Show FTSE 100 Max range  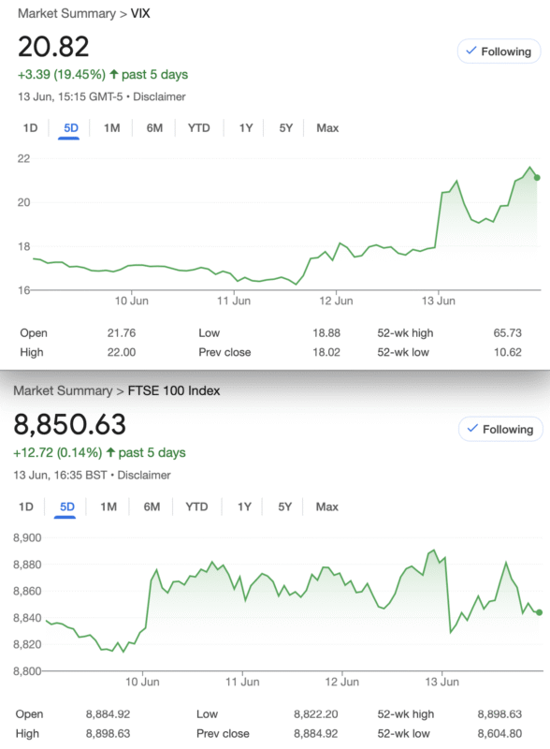327,507
